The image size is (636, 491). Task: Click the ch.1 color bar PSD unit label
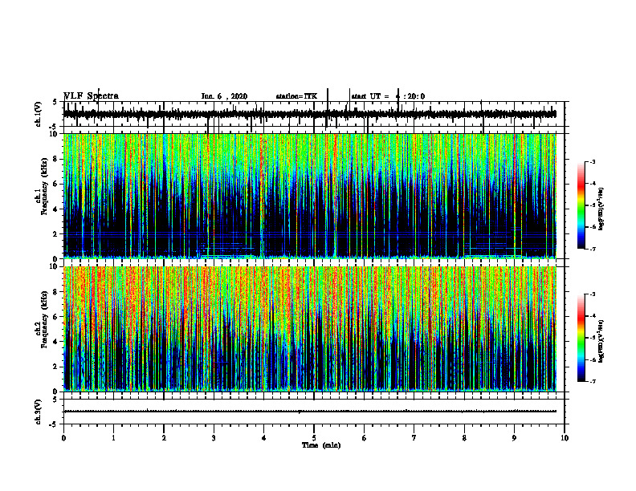(x=601, y=209)
